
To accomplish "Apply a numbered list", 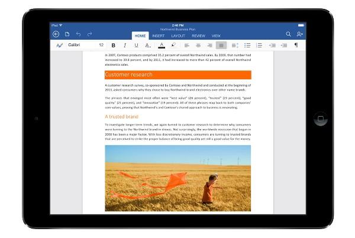I will [x=259, y=45].
